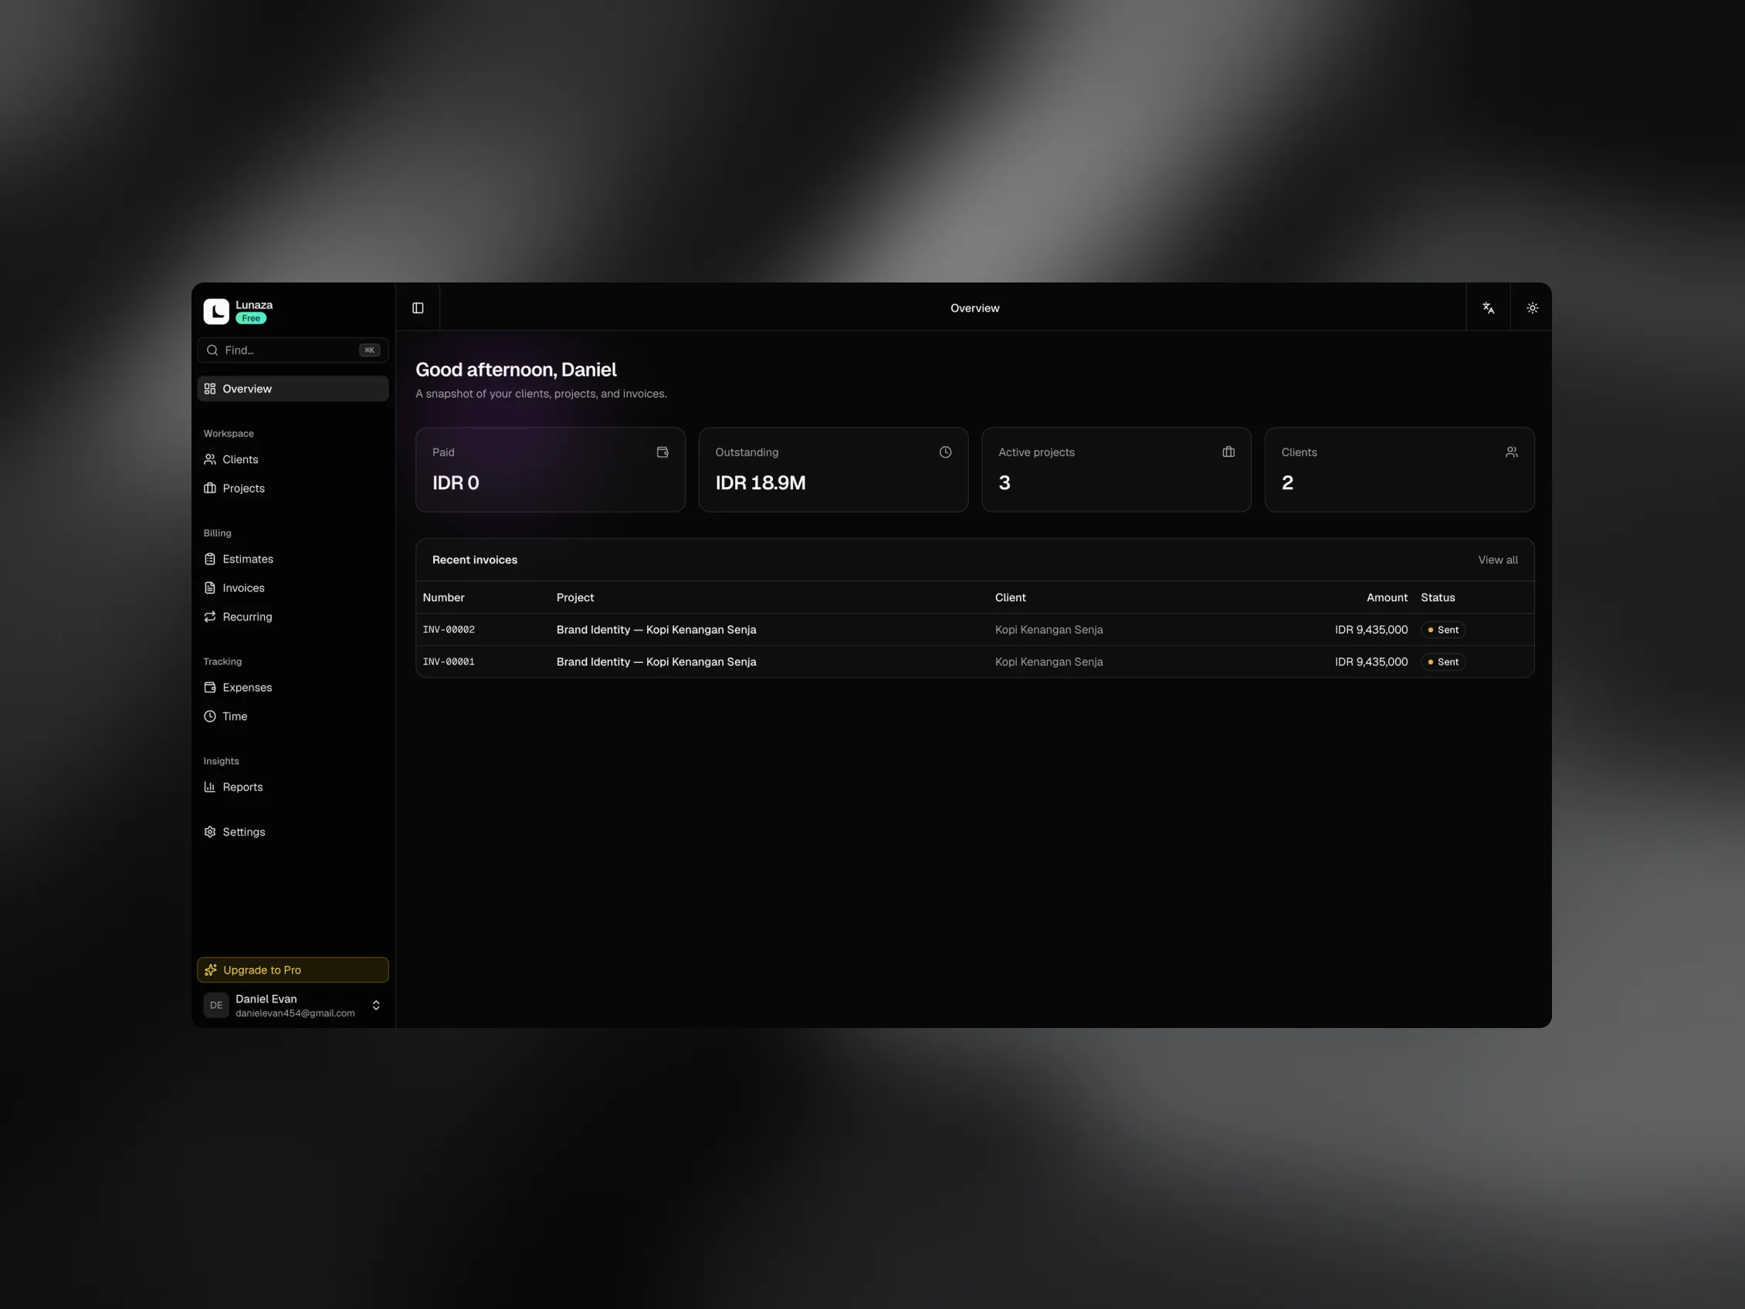Click the Status column header
This screenshot has width=1745, height=1309.
click(1438, 597)
